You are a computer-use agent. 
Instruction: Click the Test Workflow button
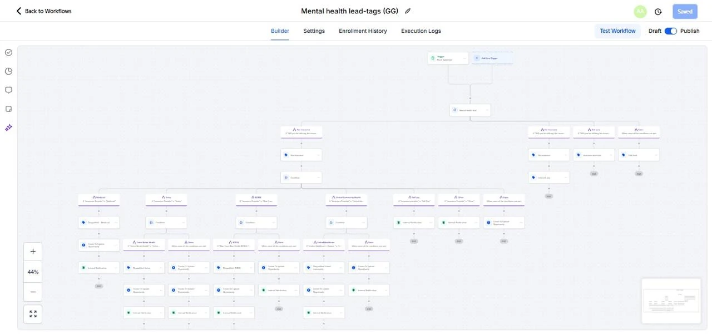pos(617,31)
